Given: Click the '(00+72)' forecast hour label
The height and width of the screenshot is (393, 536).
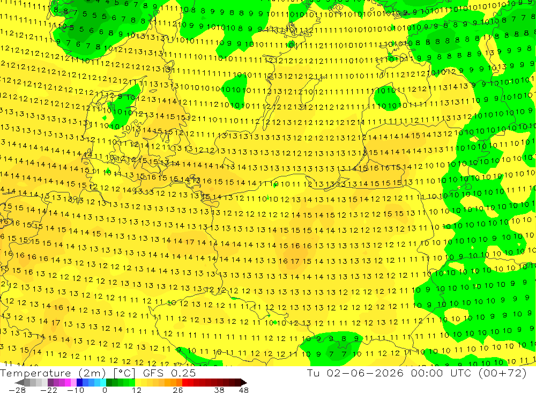Looking at the screenshot, I should click(x=503, y=373).
